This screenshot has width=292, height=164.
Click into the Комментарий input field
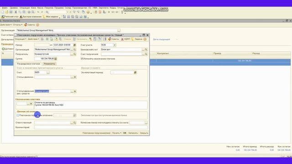click(x=91, y=128)
